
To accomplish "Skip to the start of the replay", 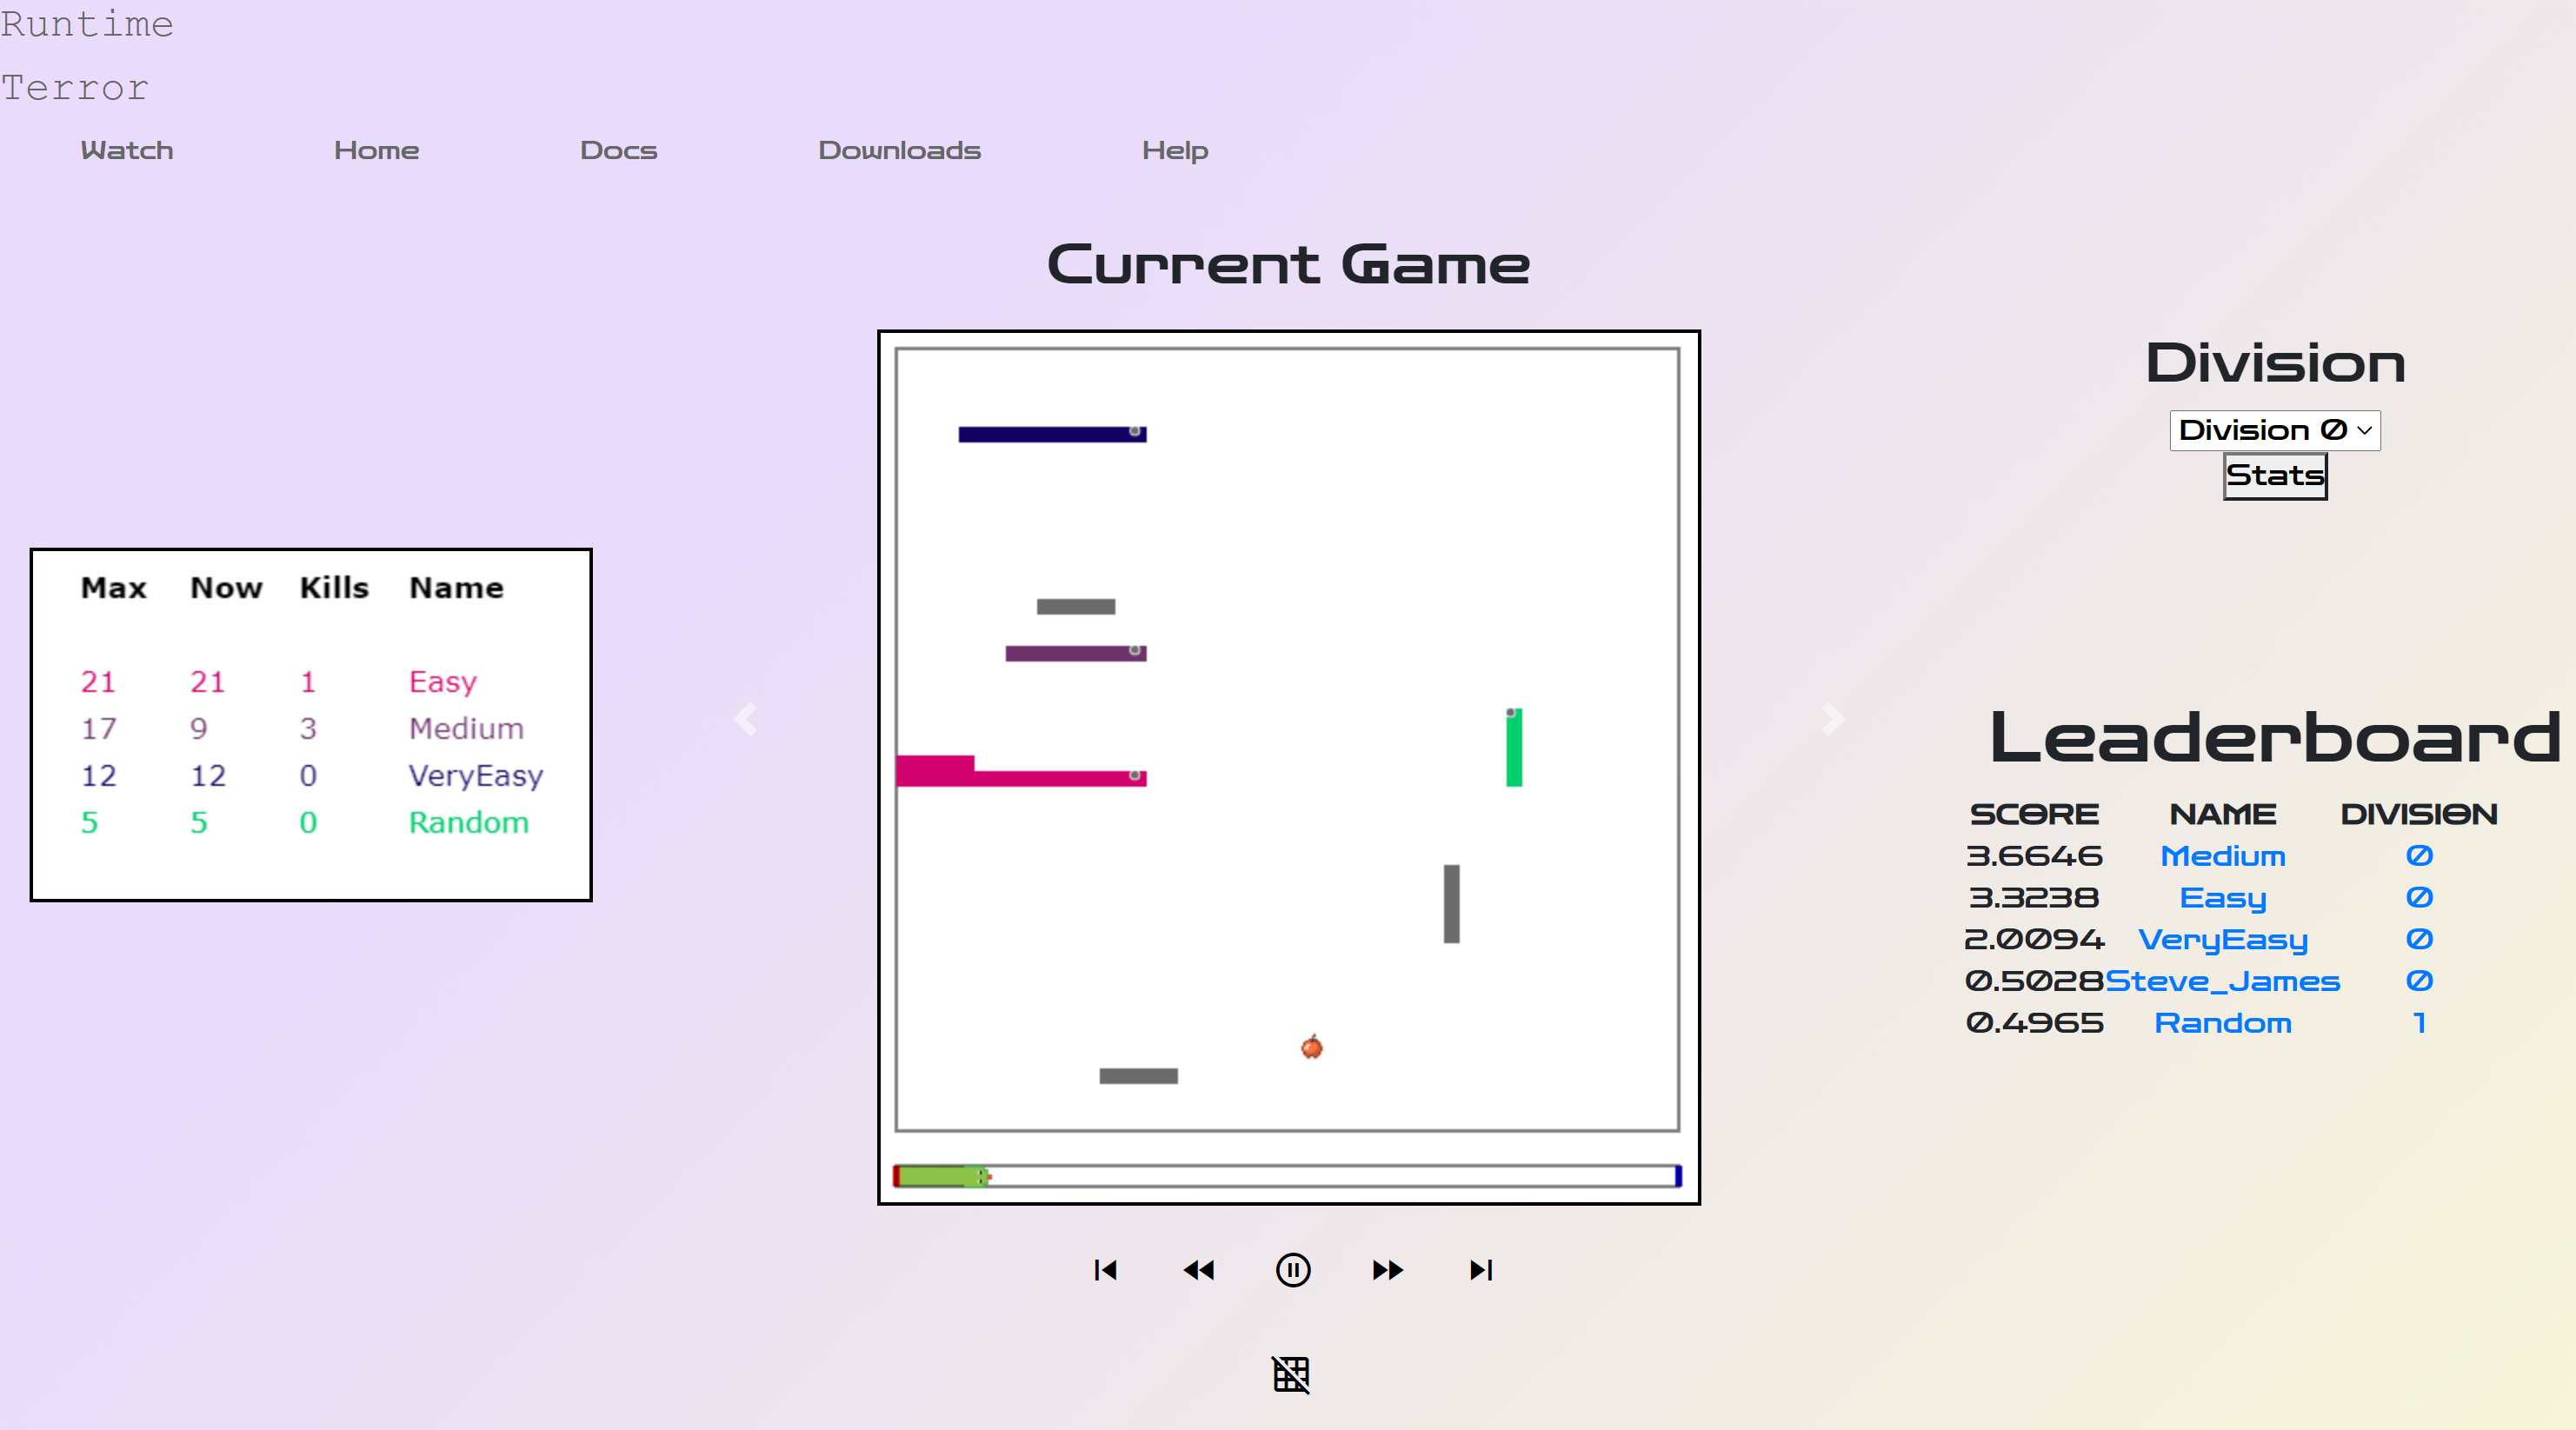I will 1106,1270.
